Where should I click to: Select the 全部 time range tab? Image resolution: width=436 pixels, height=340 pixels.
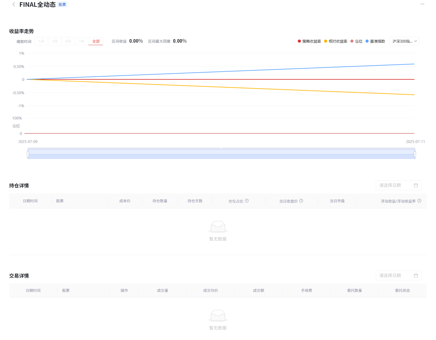click(96, 41)
